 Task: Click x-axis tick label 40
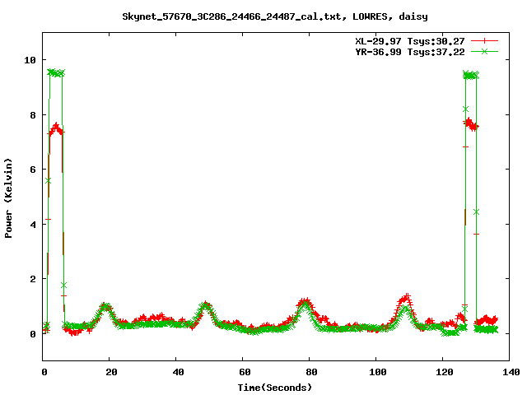tap(178, 372)
